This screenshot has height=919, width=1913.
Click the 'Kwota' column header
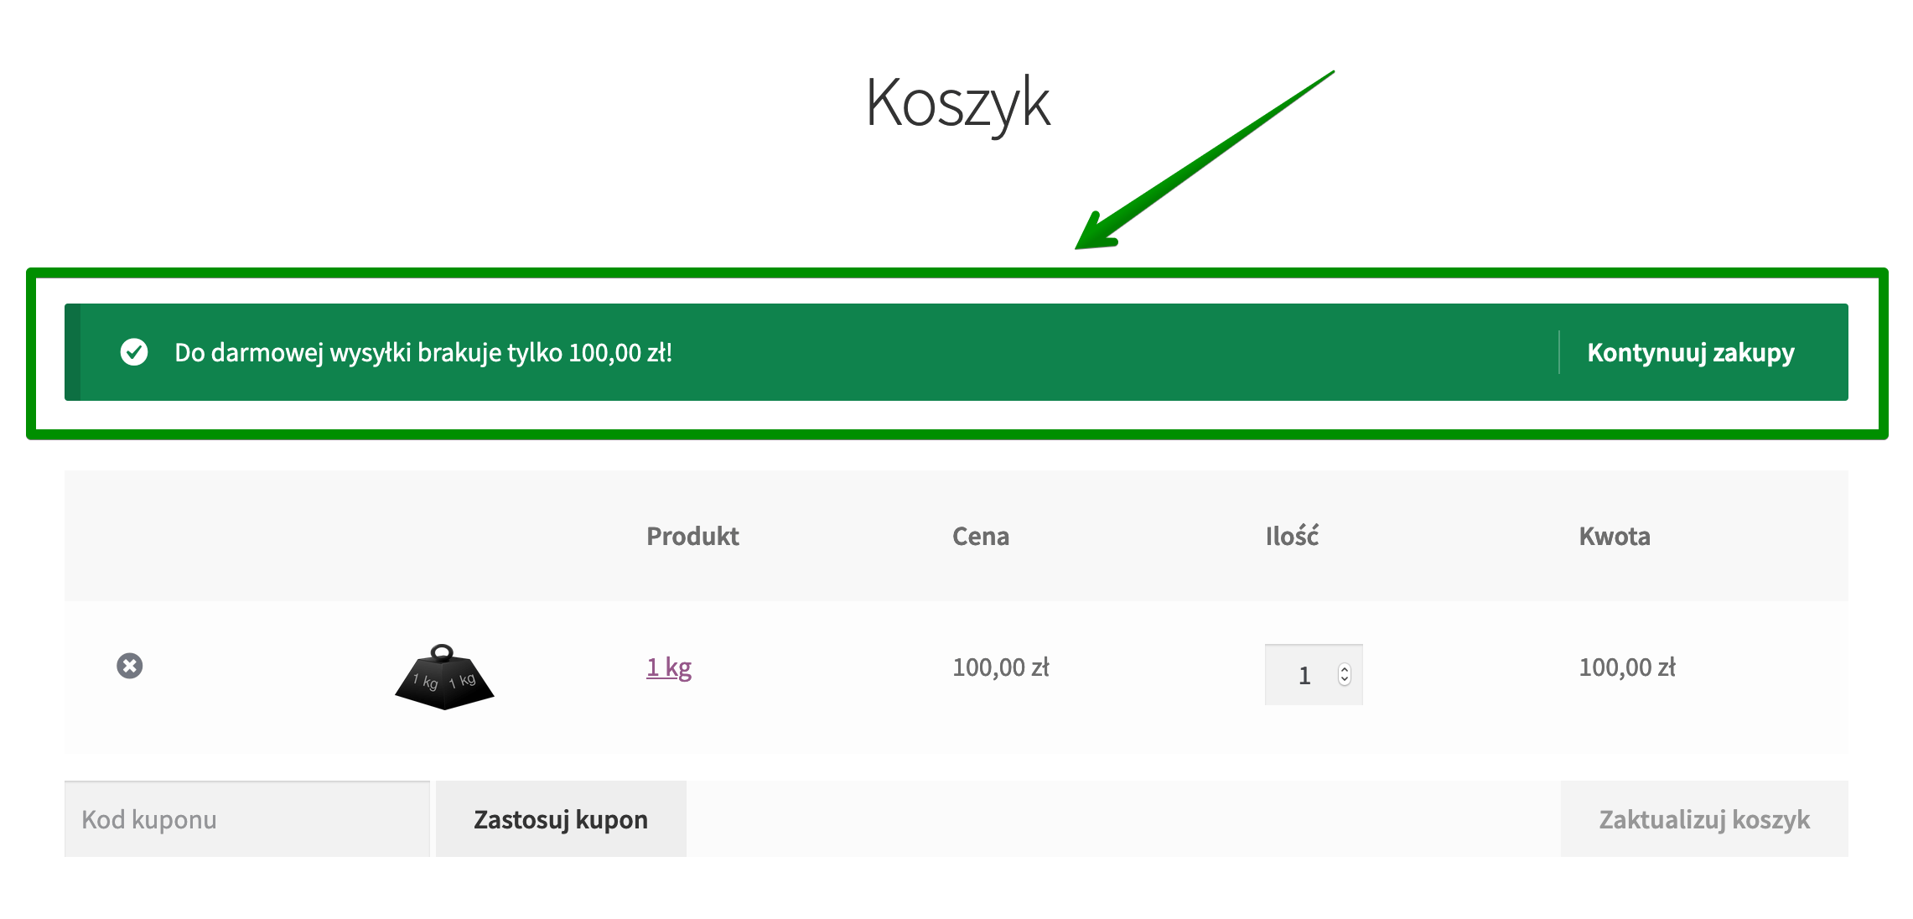pos(1615,537)
